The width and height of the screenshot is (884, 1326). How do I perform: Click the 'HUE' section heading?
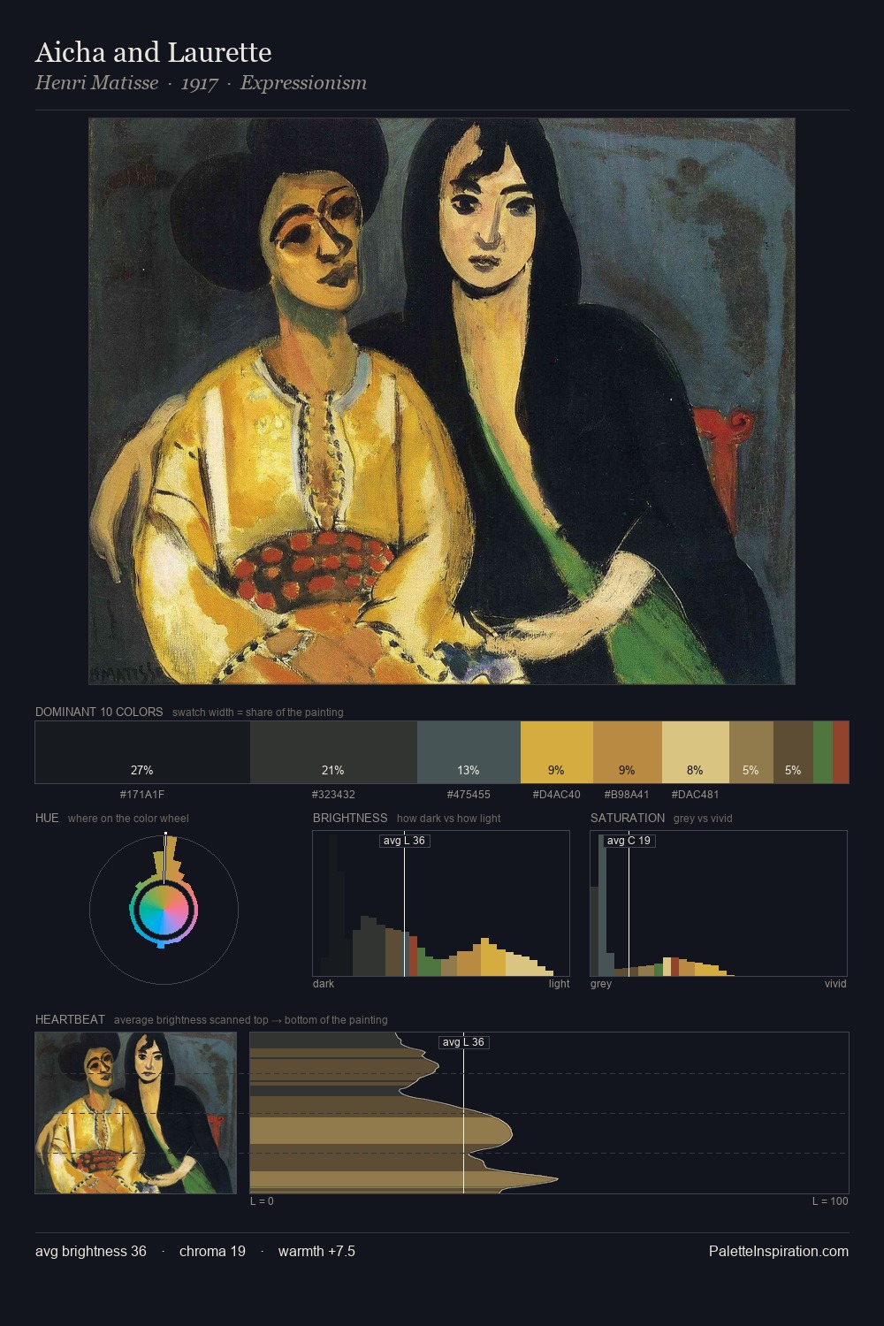47,818
